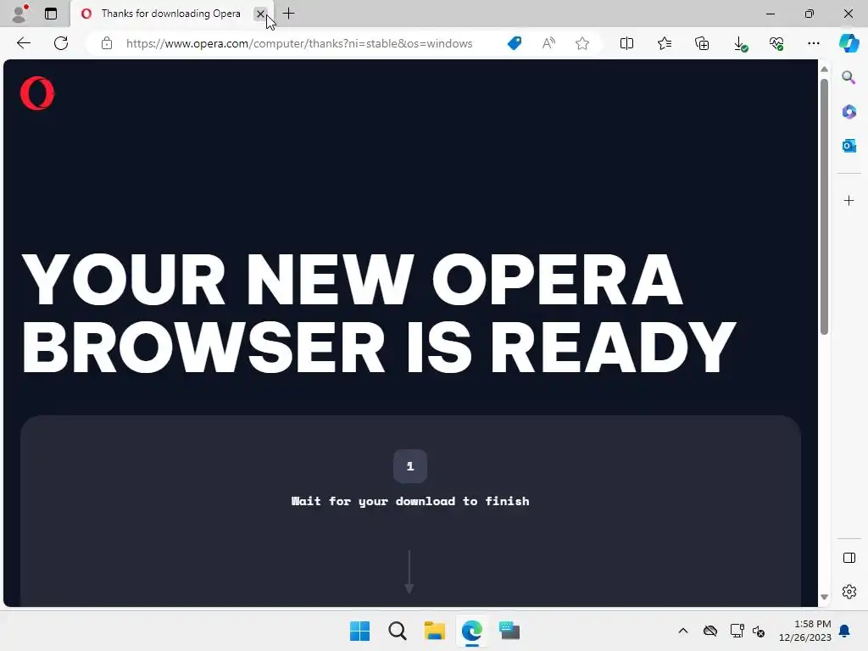The image size is (868, 651).
Task: View site information lock icon
Action: coord(107,43)
